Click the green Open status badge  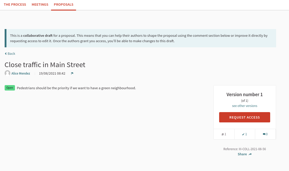click(x=10, y=88)
